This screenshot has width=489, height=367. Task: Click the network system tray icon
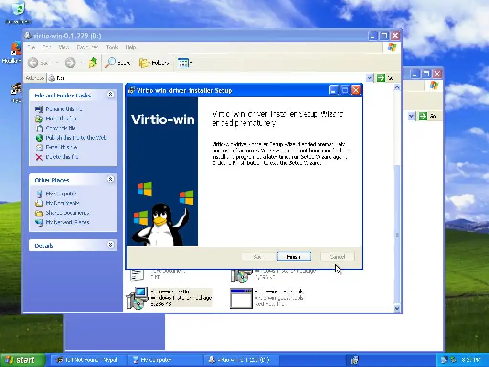tap(444, 360)
